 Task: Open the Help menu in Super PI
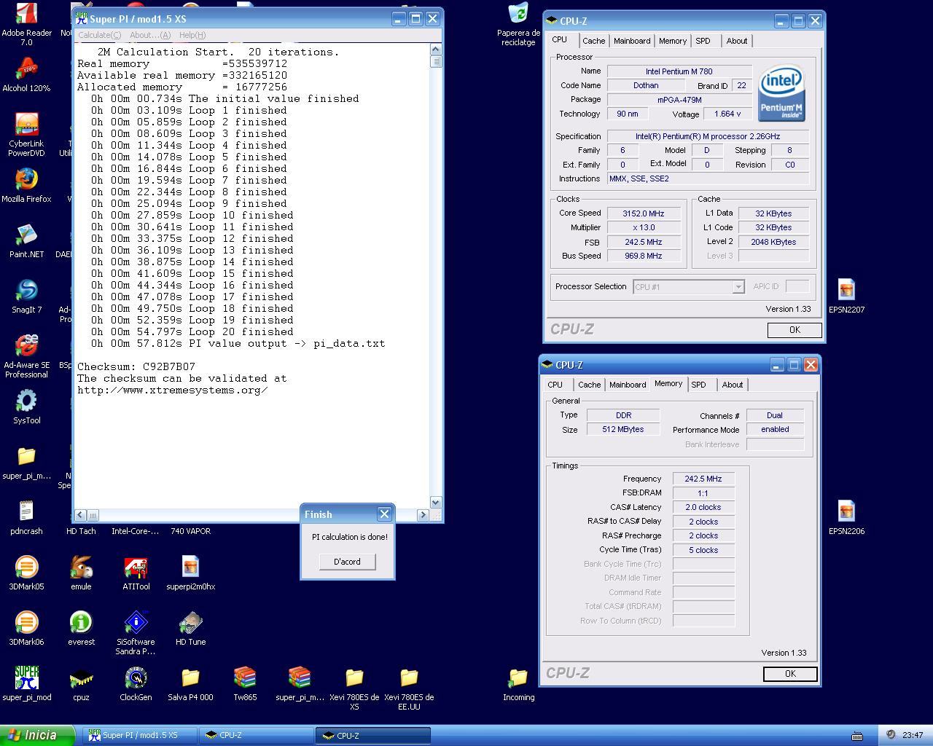192,35
